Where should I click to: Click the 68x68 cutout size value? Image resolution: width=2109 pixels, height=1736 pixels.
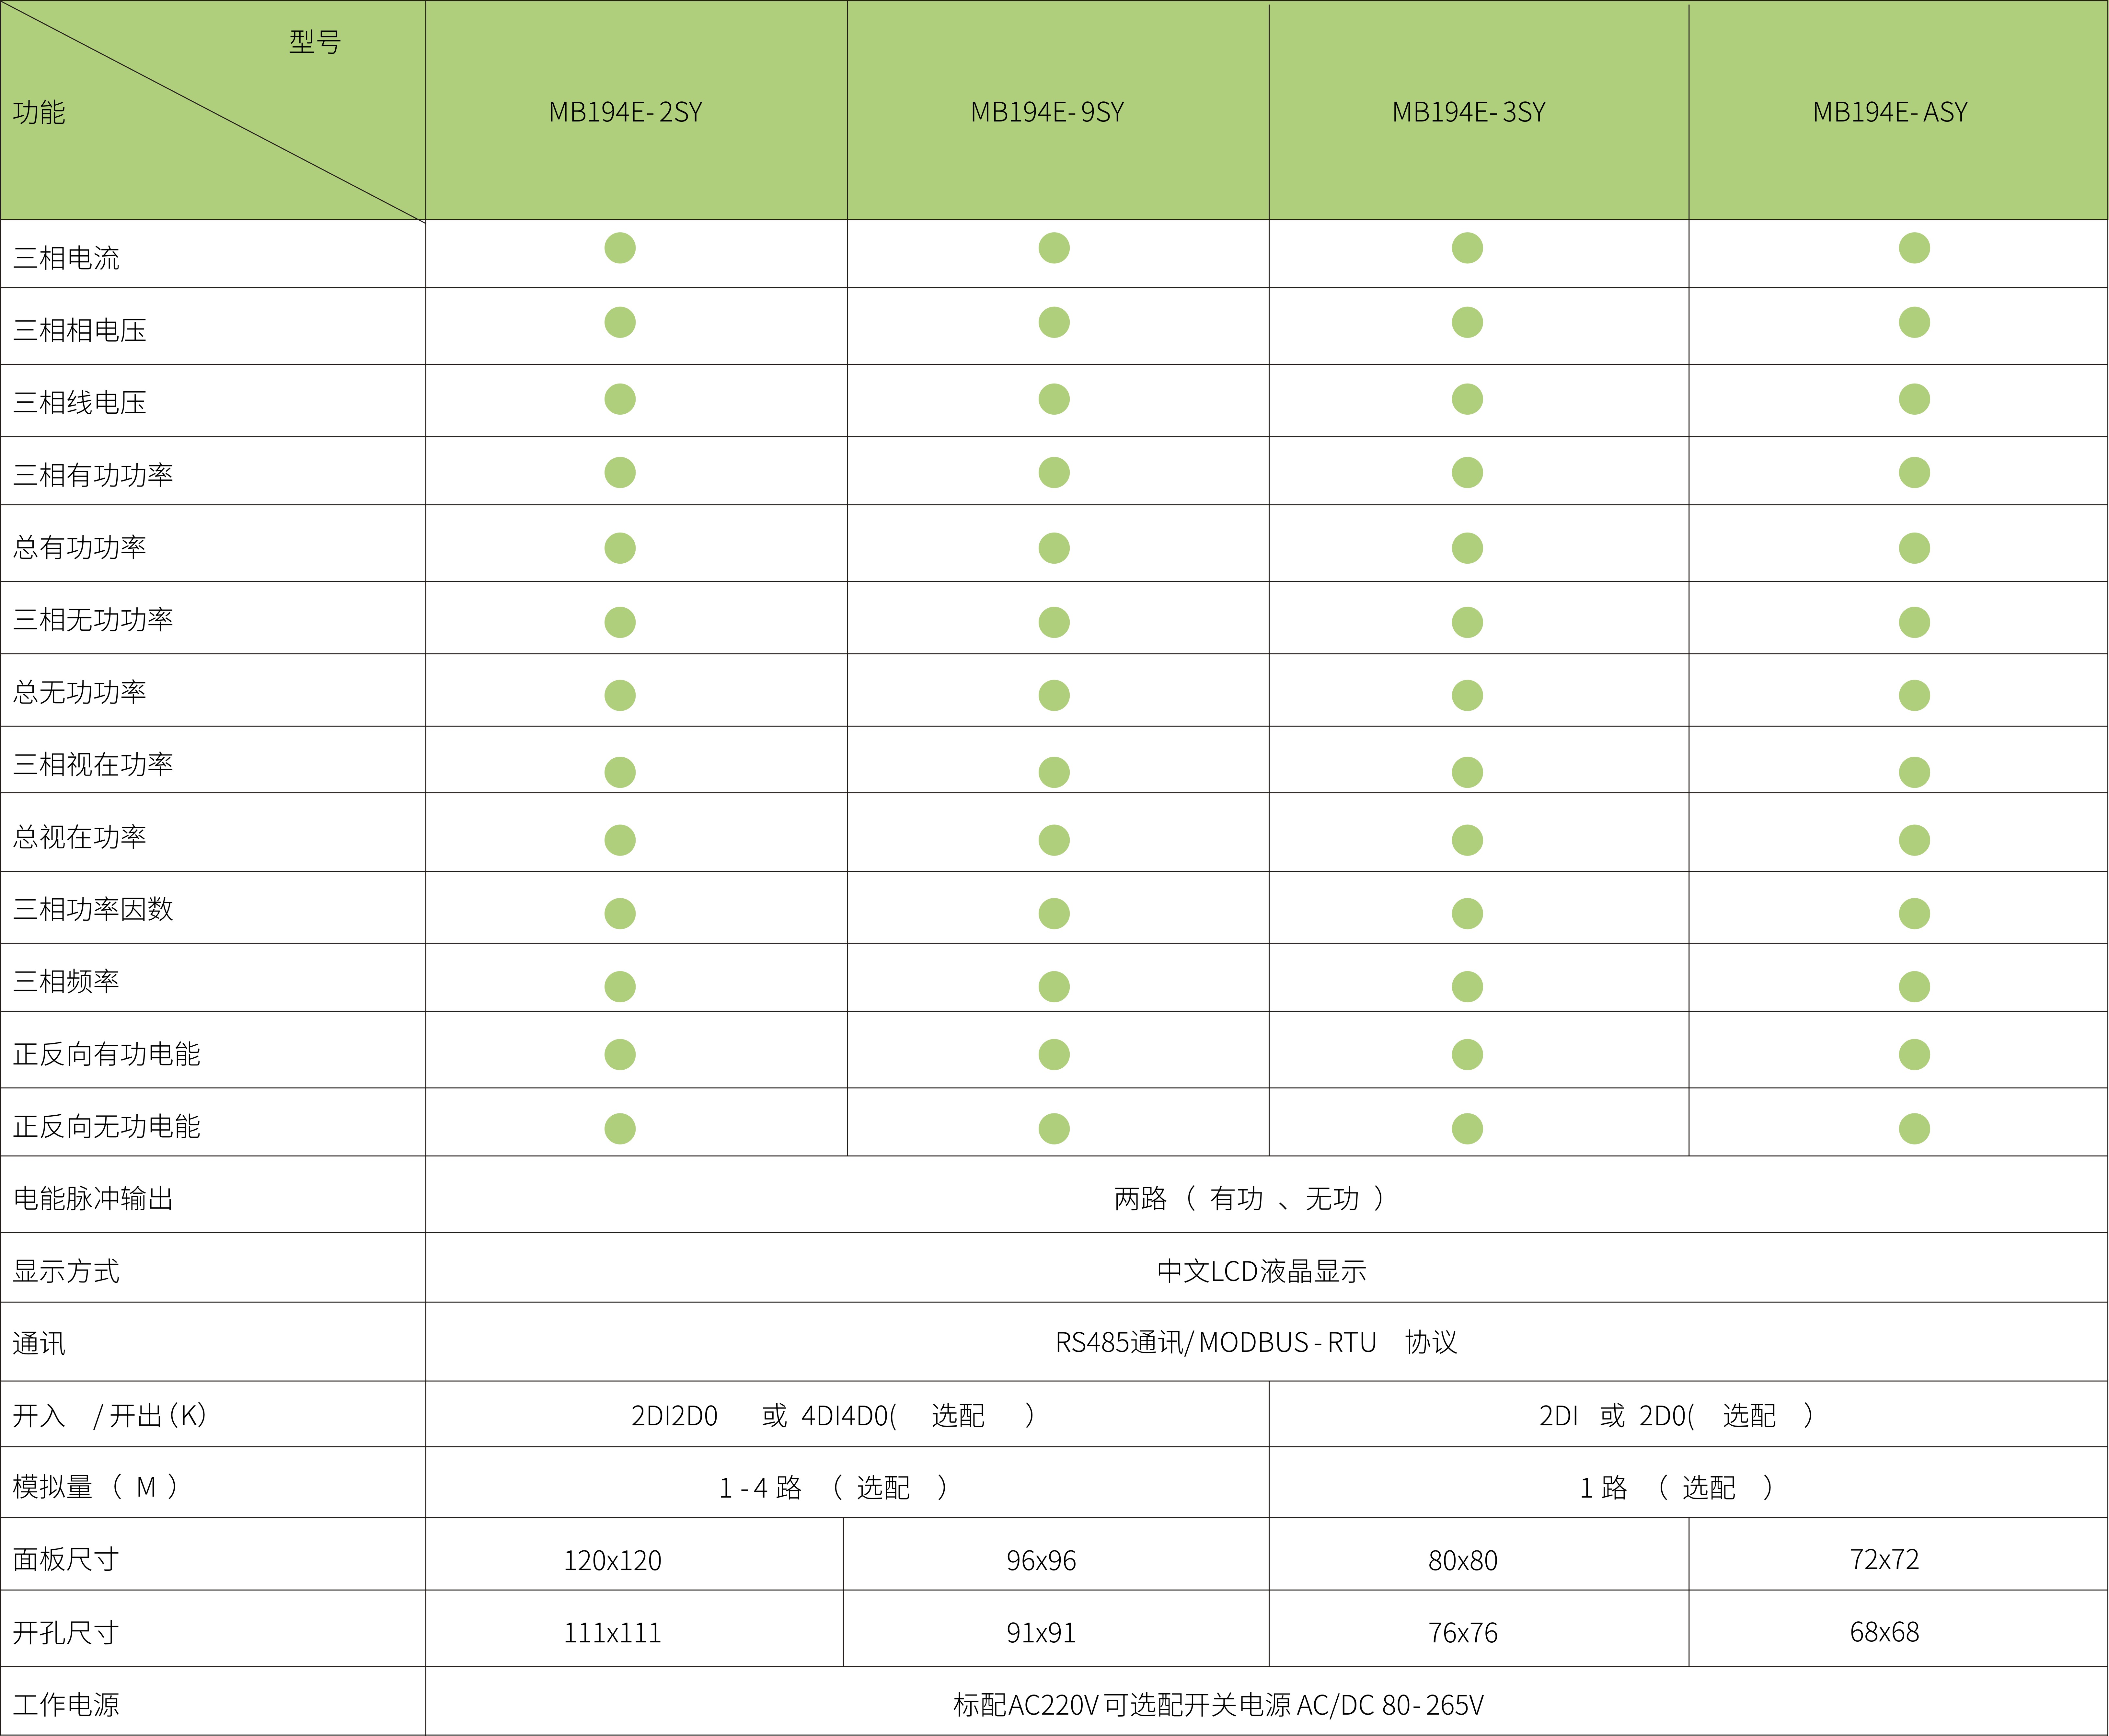pos(1885,1632)
